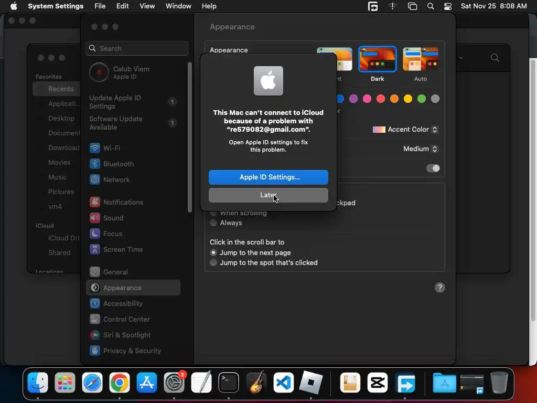Click the Search field in settings
The width and height of the screenshot is (537, 403).
pos(137,48)
